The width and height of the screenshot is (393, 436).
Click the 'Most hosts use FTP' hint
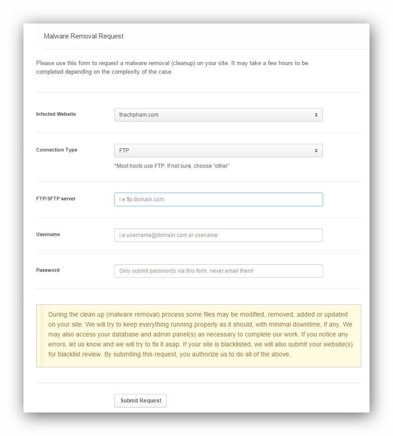click(x=172, y=166)
